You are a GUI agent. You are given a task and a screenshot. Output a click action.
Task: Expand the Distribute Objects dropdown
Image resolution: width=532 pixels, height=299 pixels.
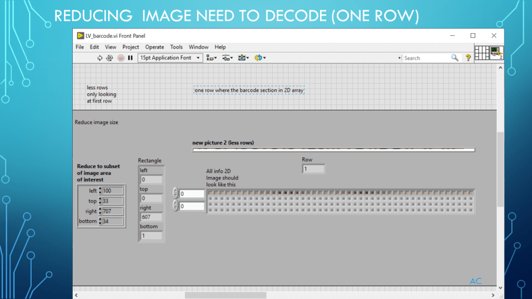click(x=228, y=58)
